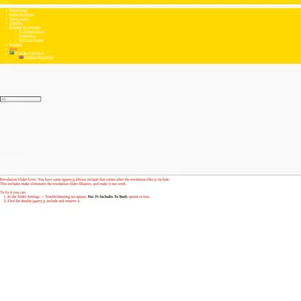Click the 'Find the double jquery.js include' step

(x=44, y=201)
